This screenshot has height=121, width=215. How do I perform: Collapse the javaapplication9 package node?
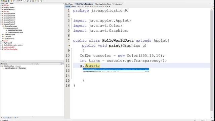[x=4, y=28]
